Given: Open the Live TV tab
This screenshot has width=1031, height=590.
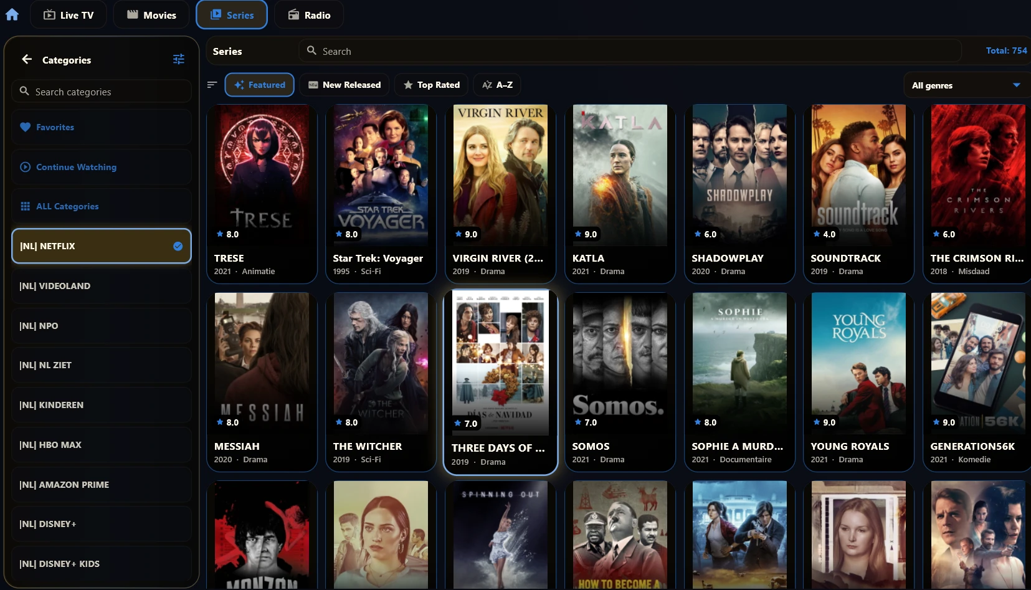Looking at the screenshot, I should (68, 15).
